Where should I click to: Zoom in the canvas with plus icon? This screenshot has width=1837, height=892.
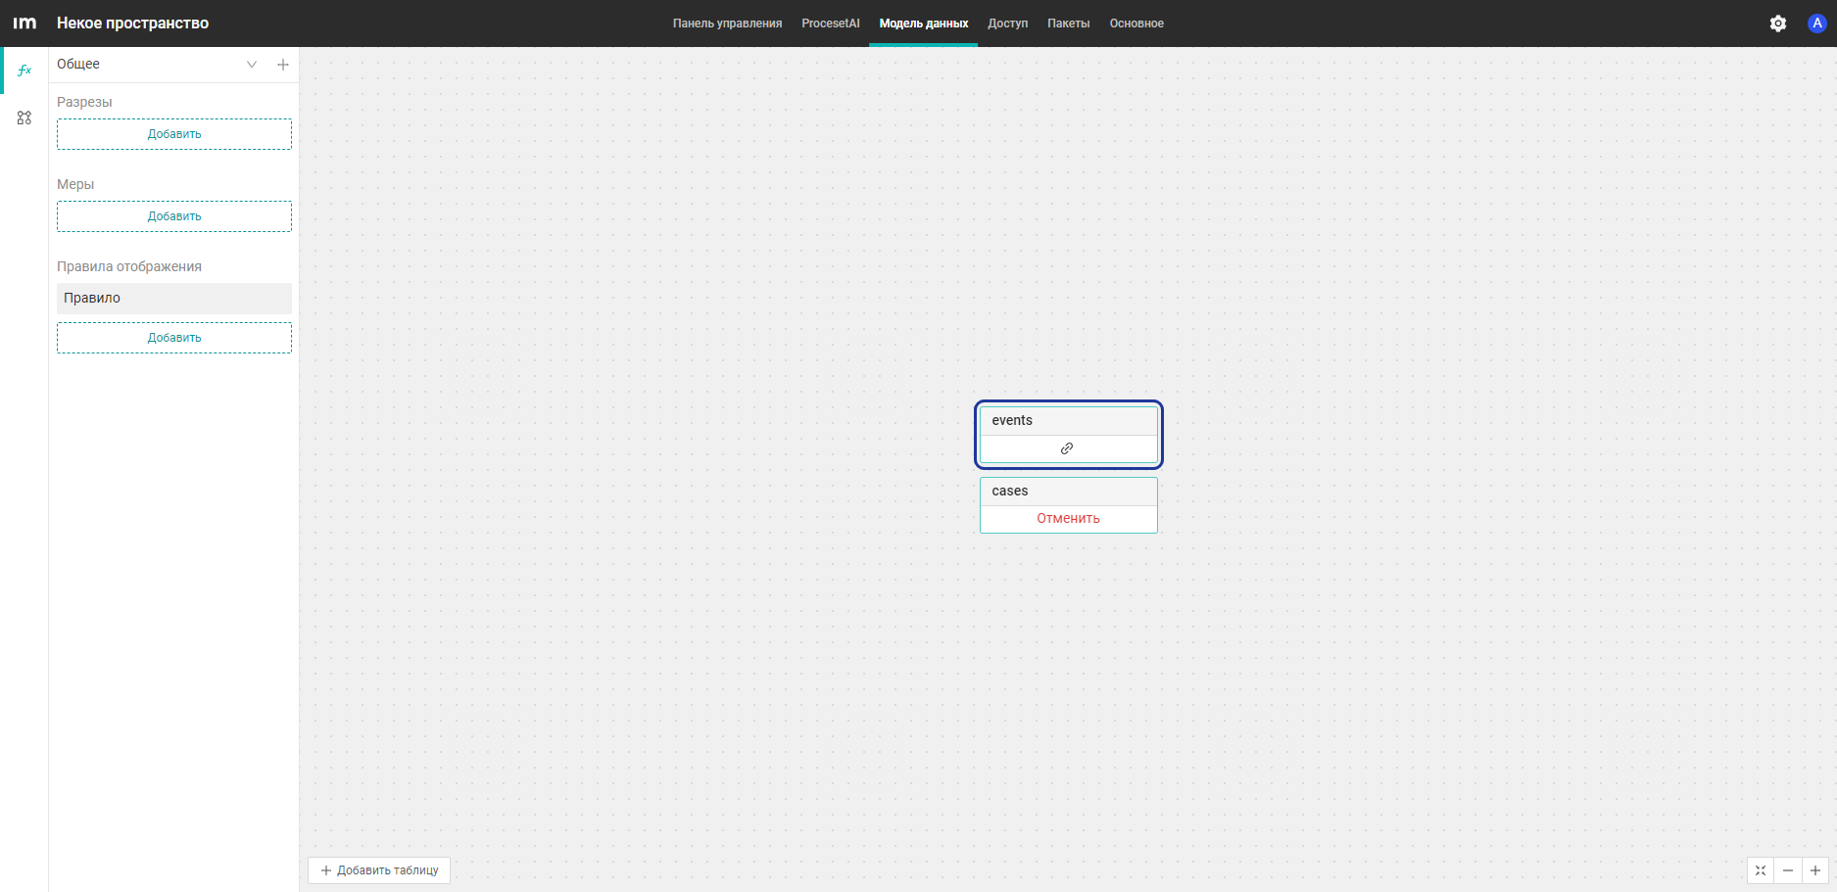tap(1815, 870)
